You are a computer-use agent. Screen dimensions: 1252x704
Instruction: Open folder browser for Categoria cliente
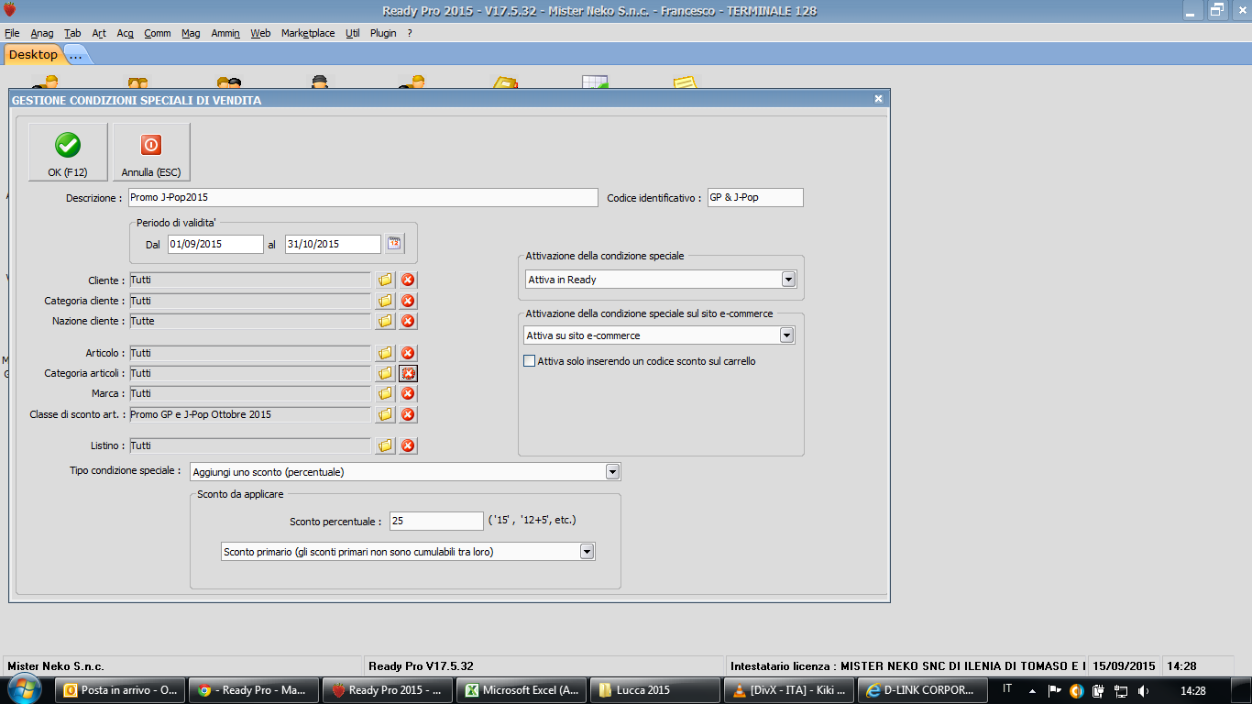[x=386, y=301]
